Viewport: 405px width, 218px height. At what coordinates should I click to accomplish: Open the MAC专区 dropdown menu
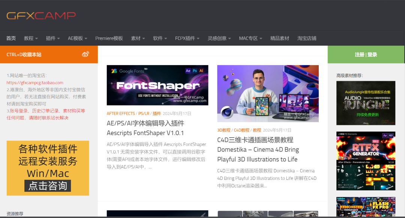[250, 39]
